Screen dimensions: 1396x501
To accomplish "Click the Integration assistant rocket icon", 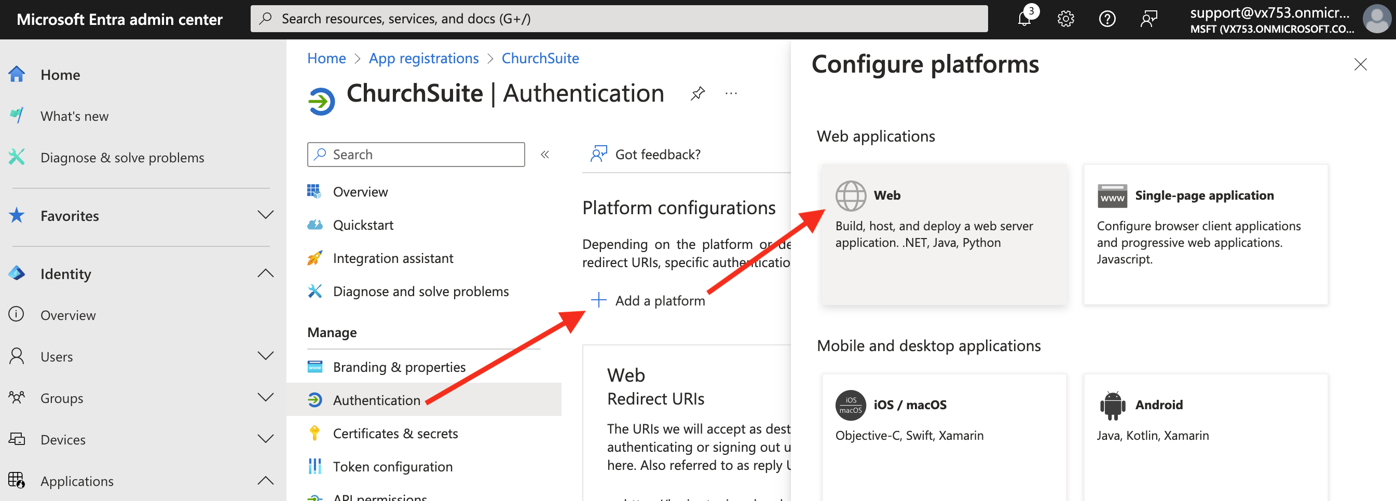I will pos(315,258).
